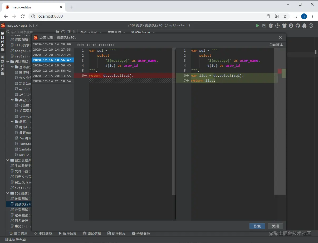Viewport: 318px width, 243px height.
Task: Reload the page in browser
Action: [x=23, y=16]
